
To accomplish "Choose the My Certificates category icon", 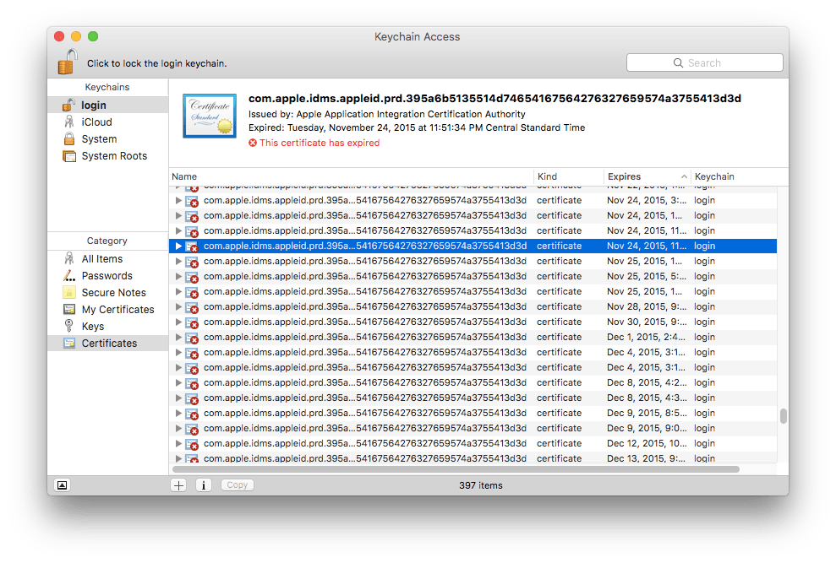I will (x=68, y=310).
